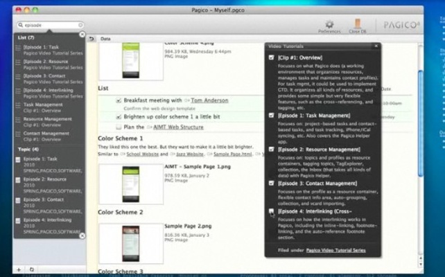Uncheck the Clip #1: Overview checkbox
This screenshot has width=445, height=277.
(271, 57)
